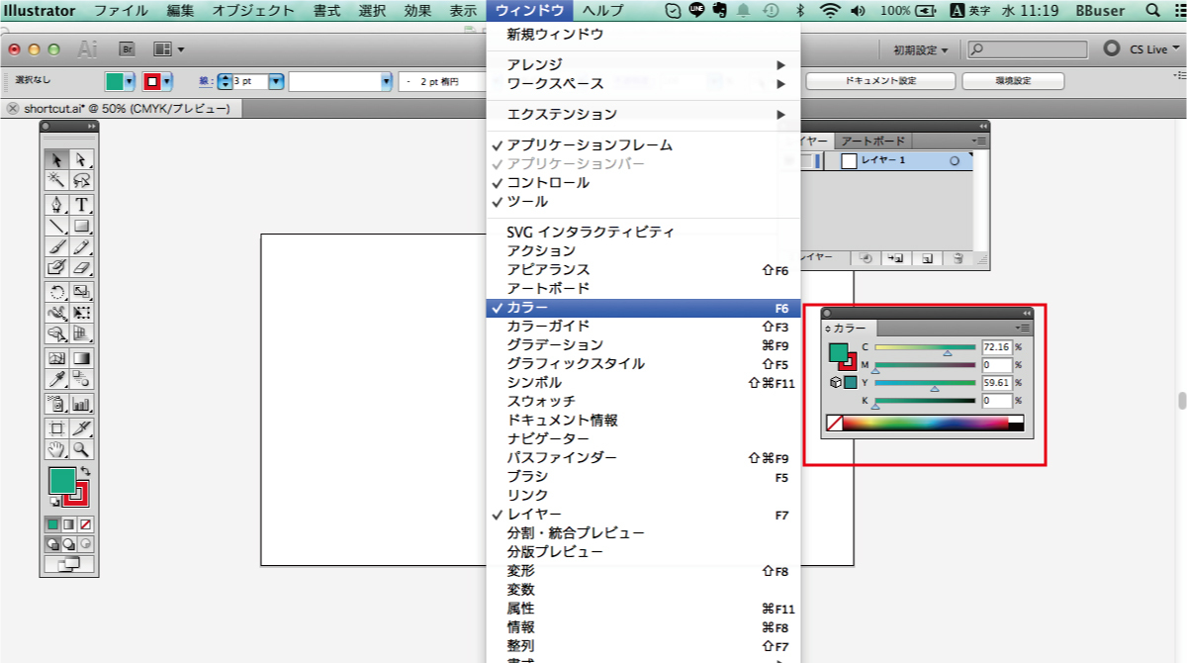Viewport: 1187px width, 663px height.
Task: Select the Rectangle tool
Action: [x=81, y=226]
